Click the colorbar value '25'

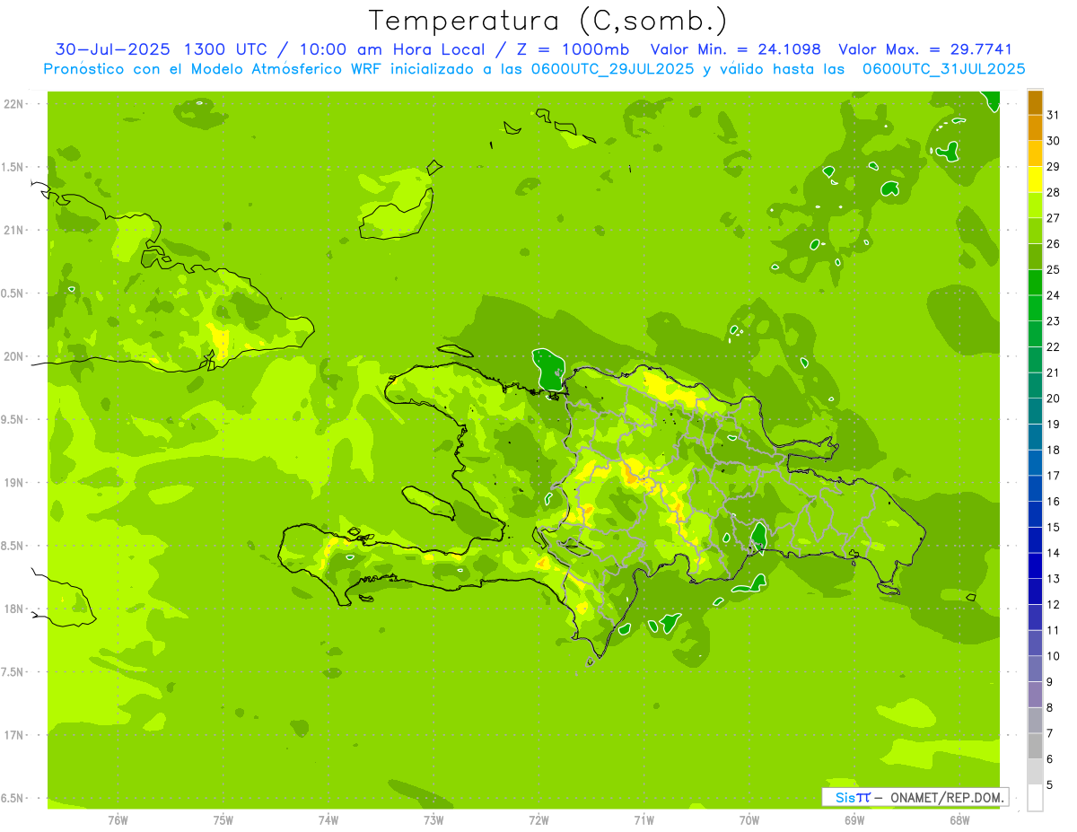1054,269
